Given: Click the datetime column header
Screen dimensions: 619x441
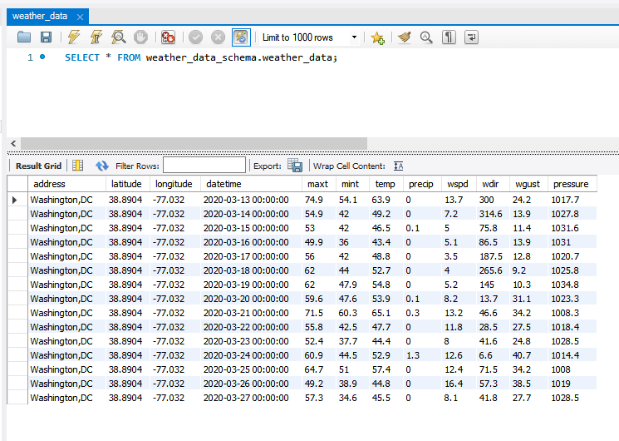Looking at the screenshot, I should point(224,184).
